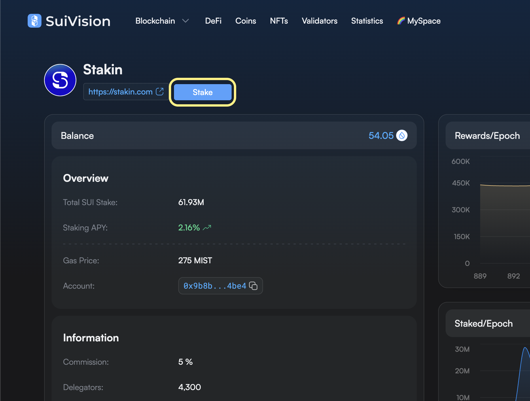
Task: Navigate to the DeFi tab
Action: click(213, 21)
